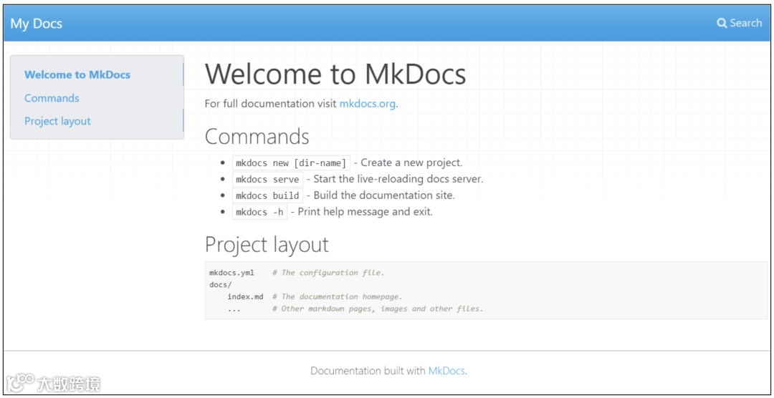Viewport: 774px width, 398px height.
Task: Click the mkdocs serve code snippet
Action: click(267, 180)
